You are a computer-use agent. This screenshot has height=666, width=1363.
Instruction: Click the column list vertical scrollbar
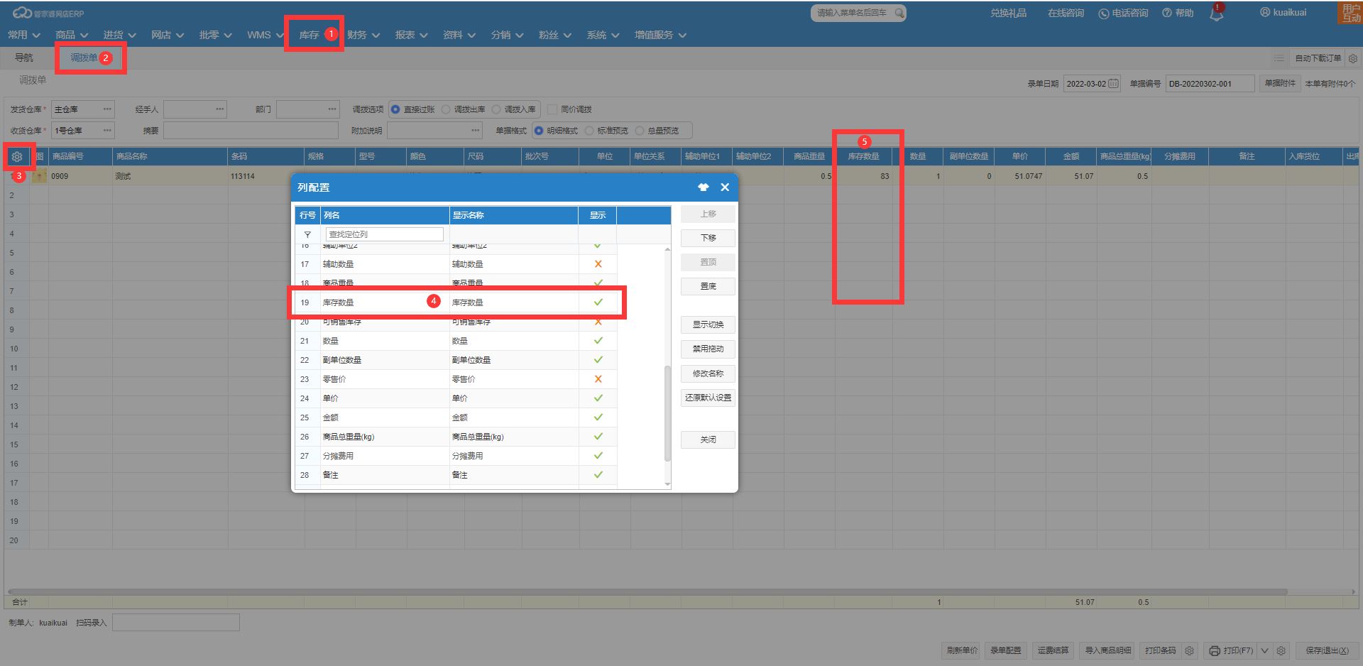point(667,412)
